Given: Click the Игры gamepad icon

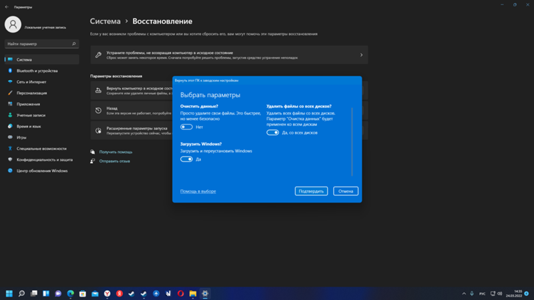Looking at the screenshot, I should pos(10,137).
